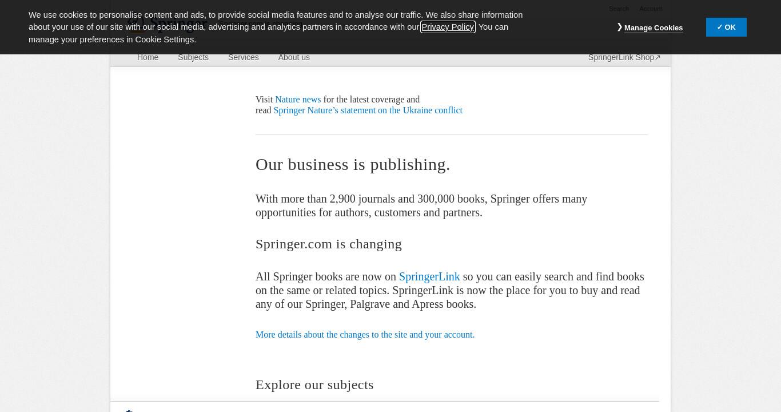Click the 'Our business is publishing' heading

tap(353, 164)
